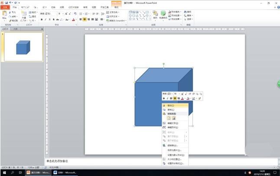
Task: Toggle highlighted center align on the mini toolbar
Action: click(175, 98)
